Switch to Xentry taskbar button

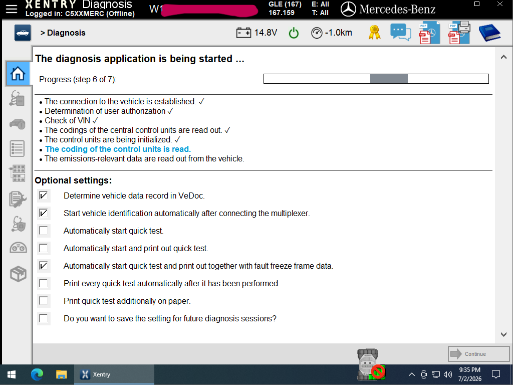pyautogui.click(x=114, y=374)
